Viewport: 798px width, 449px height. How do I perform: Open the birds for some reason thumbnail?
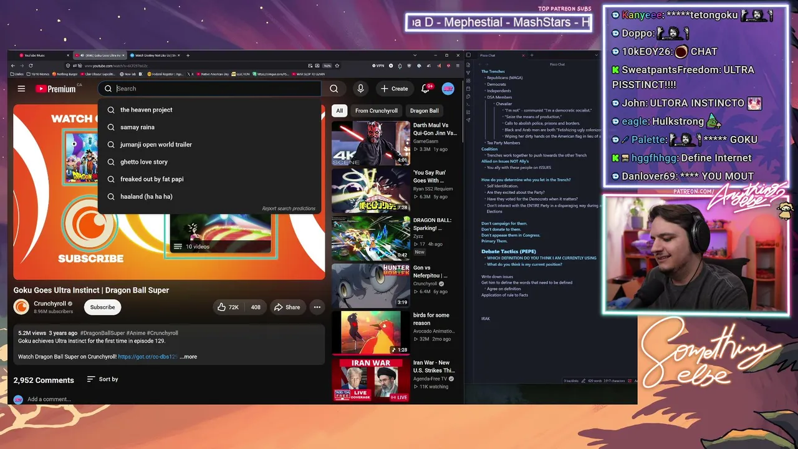[371, 333]
